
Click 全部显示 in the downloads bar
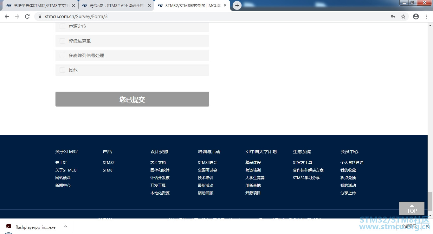click(409, 226)
